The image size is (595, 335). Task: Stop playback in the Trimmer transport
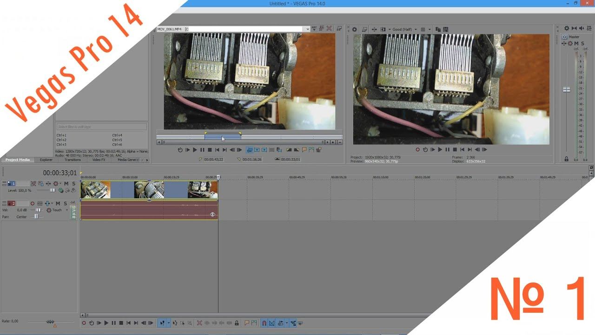pyautogui.click(x=210, y=150)
